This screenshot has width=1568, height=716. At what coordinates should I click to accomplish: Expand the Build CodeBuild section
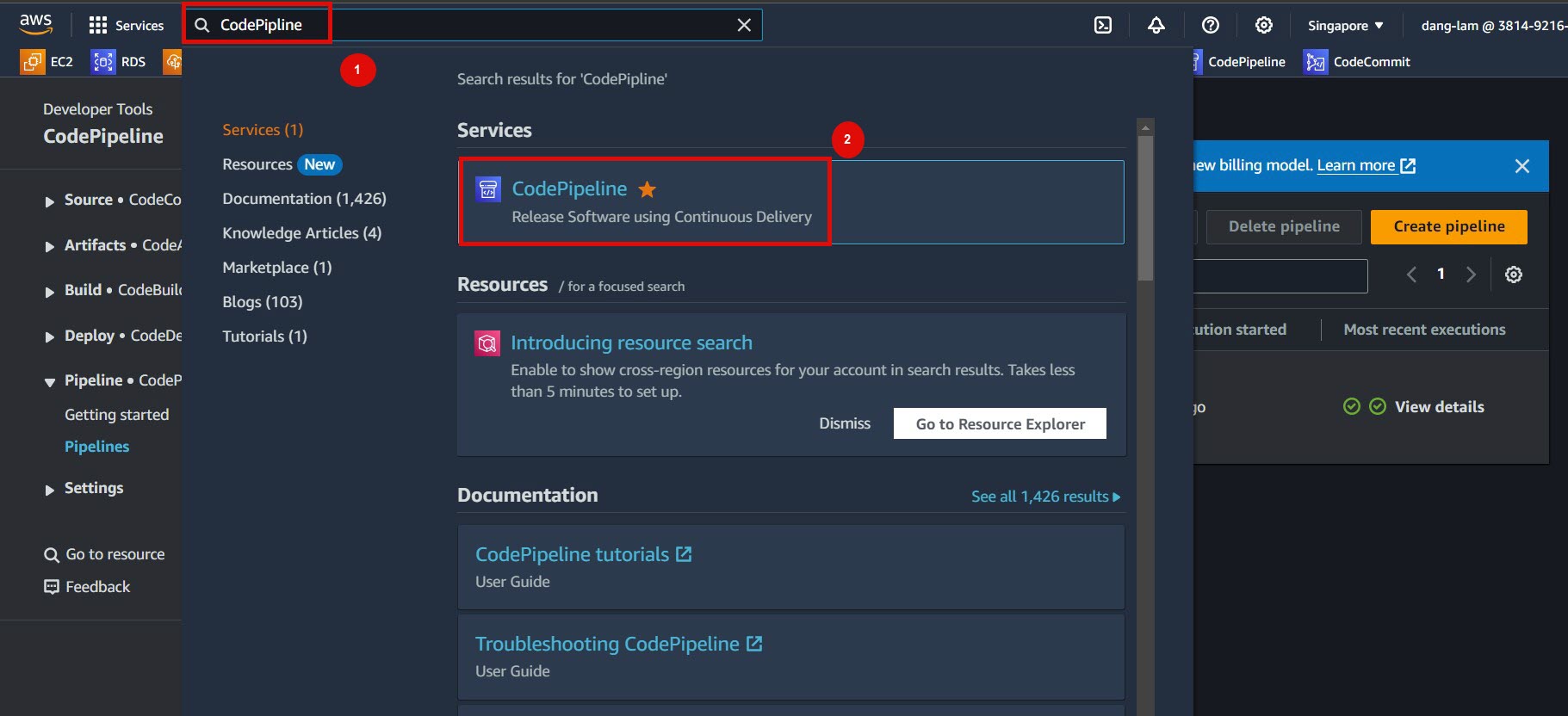(49, 292)
